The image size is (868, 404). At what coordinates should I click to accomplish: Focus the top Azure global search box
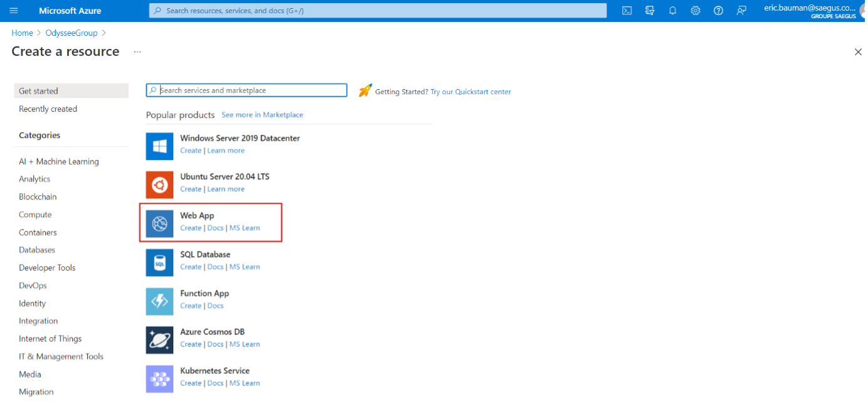coord(378,11)
